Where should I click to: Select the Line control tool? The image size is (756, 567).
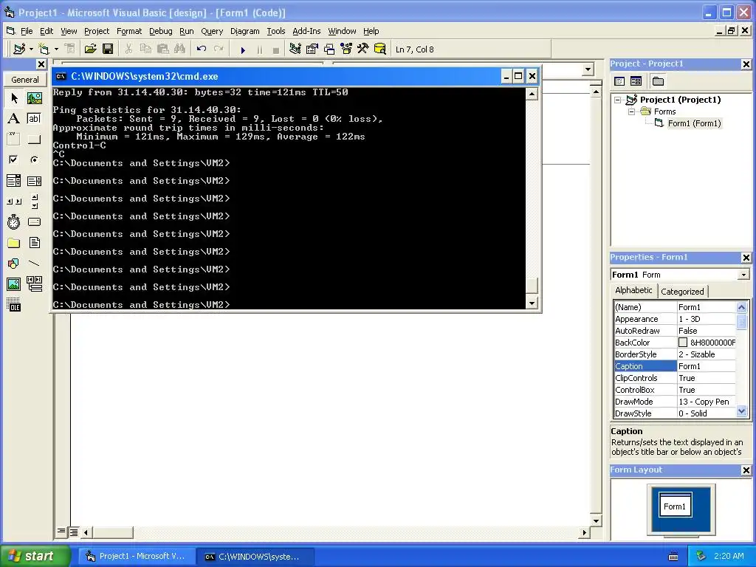[34, 264]
